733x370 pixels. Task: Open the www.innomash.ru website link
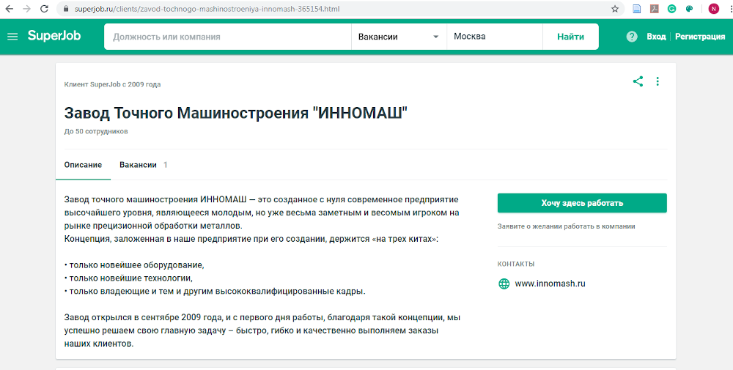550,284
